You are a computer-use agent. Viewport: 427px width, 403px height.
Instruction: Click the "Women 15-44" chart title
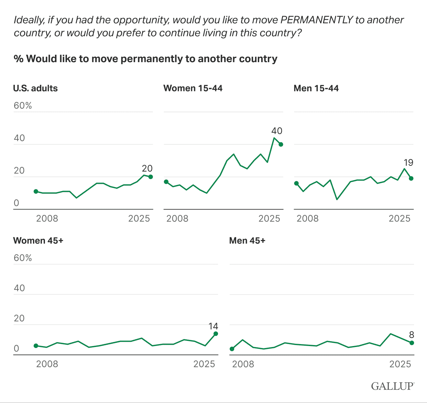pyautogui.click(x=193, y=88)
